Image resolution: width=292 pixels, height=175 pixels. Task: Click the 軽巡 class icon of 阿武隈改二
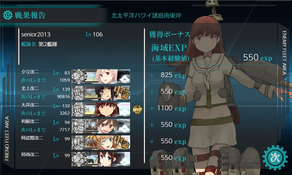(x=79, y=142)
